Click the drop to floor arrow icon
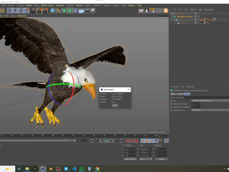 [x=146, y=11]
